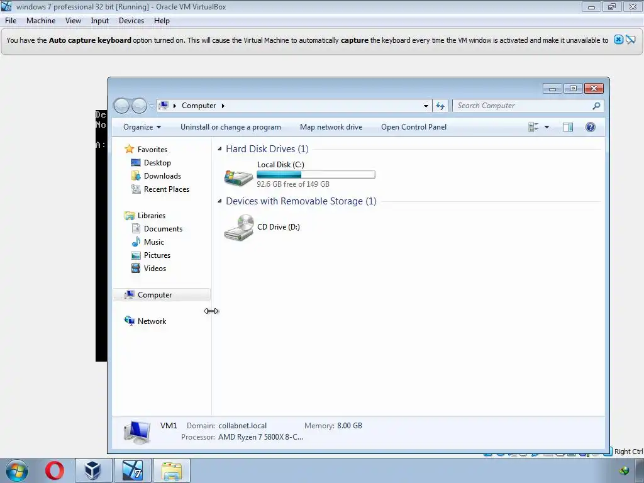Viewport: 644px width, 483px height.
Task: Open the view options dropdown arrow
Action: coord(547,127)
